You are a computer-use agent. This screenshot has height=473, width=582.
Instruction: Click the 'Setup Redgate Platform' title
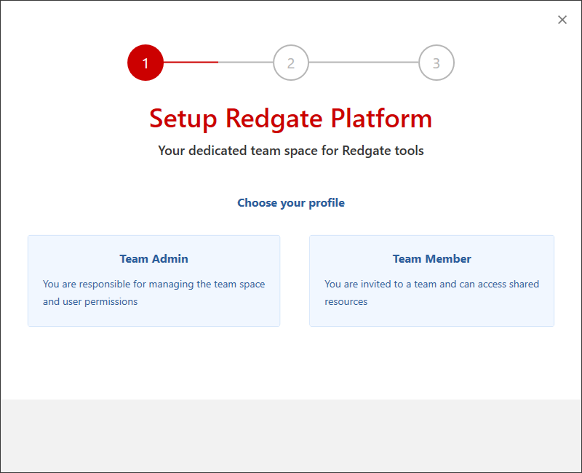tap(291, 119)
